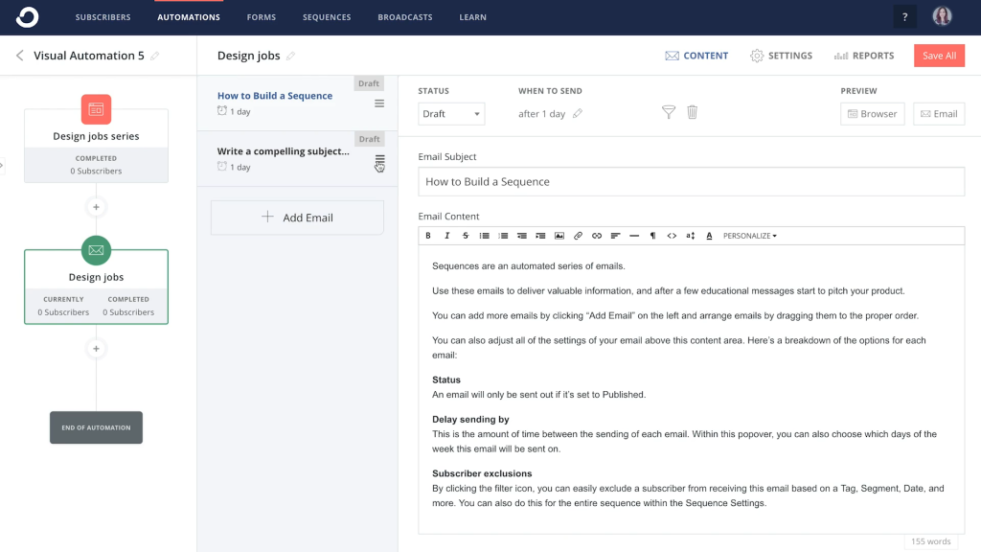Edit the Visual Automation 5 name
Viewport: 981px width, 552px height.
coord(155,56)
